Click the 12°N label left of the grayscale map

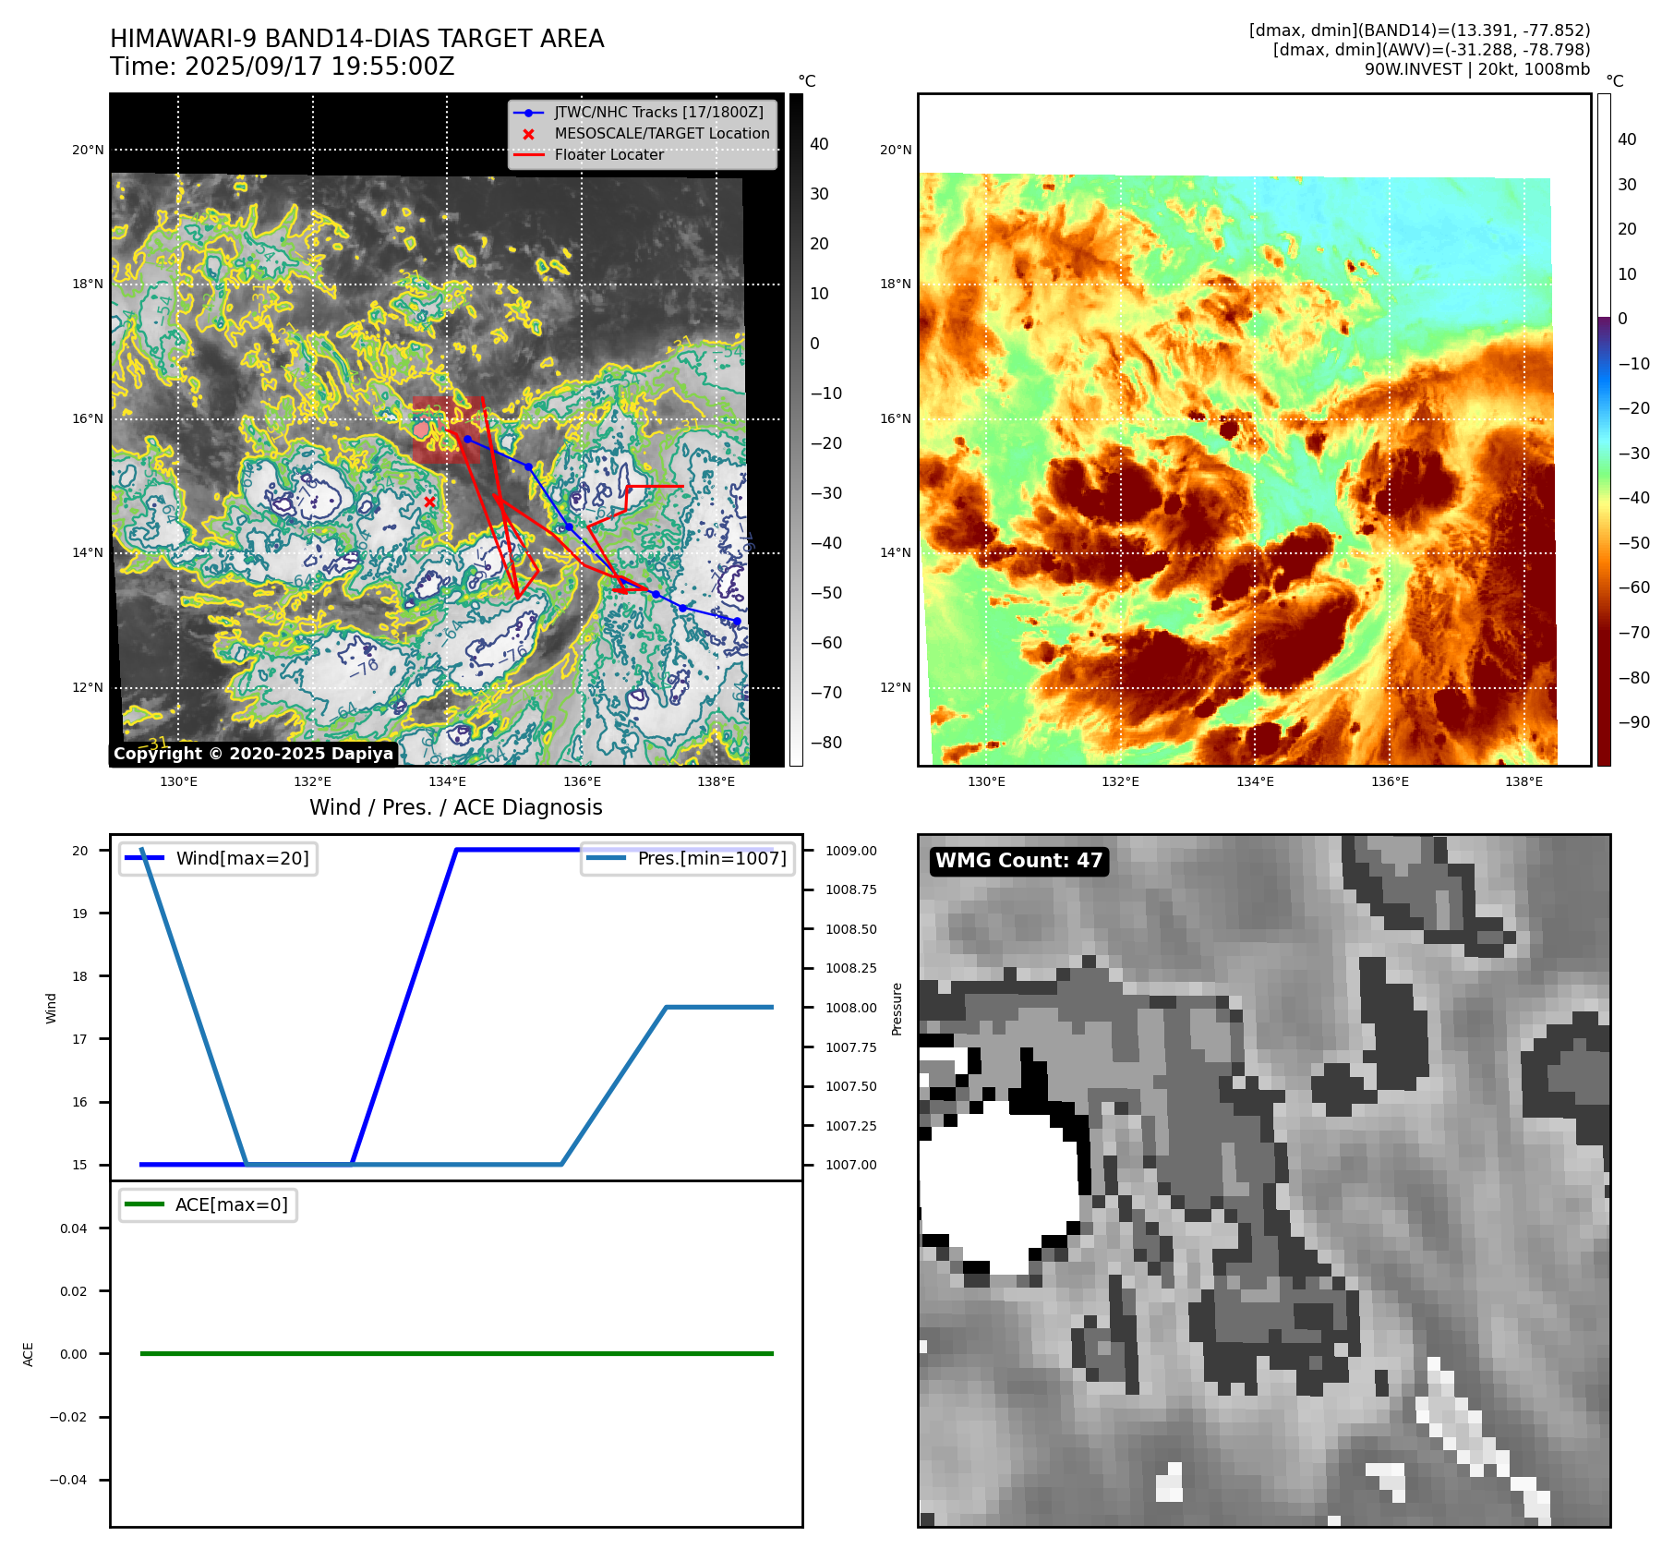click(x=88, y=687)
